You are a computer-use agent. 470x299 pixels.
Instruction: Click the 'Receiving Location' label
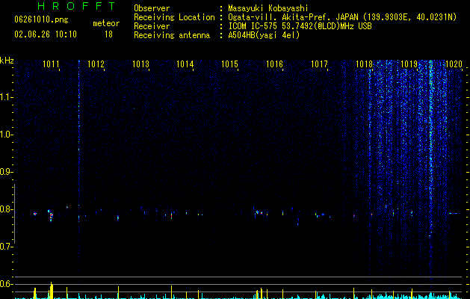(x=174, y=17)
